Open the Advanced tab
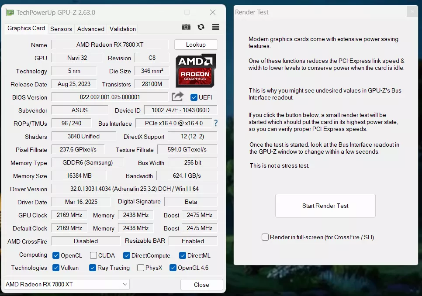Image resolution: width=422 pixels, height=296 pixels. [x=91, y=29]
